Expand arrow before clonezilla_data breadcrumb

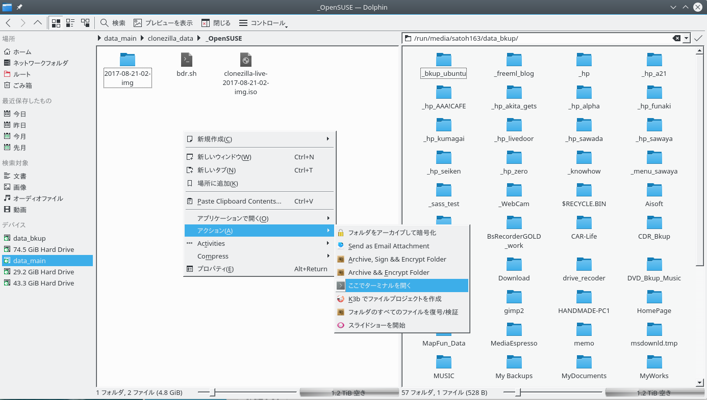(x=143, y=38)
